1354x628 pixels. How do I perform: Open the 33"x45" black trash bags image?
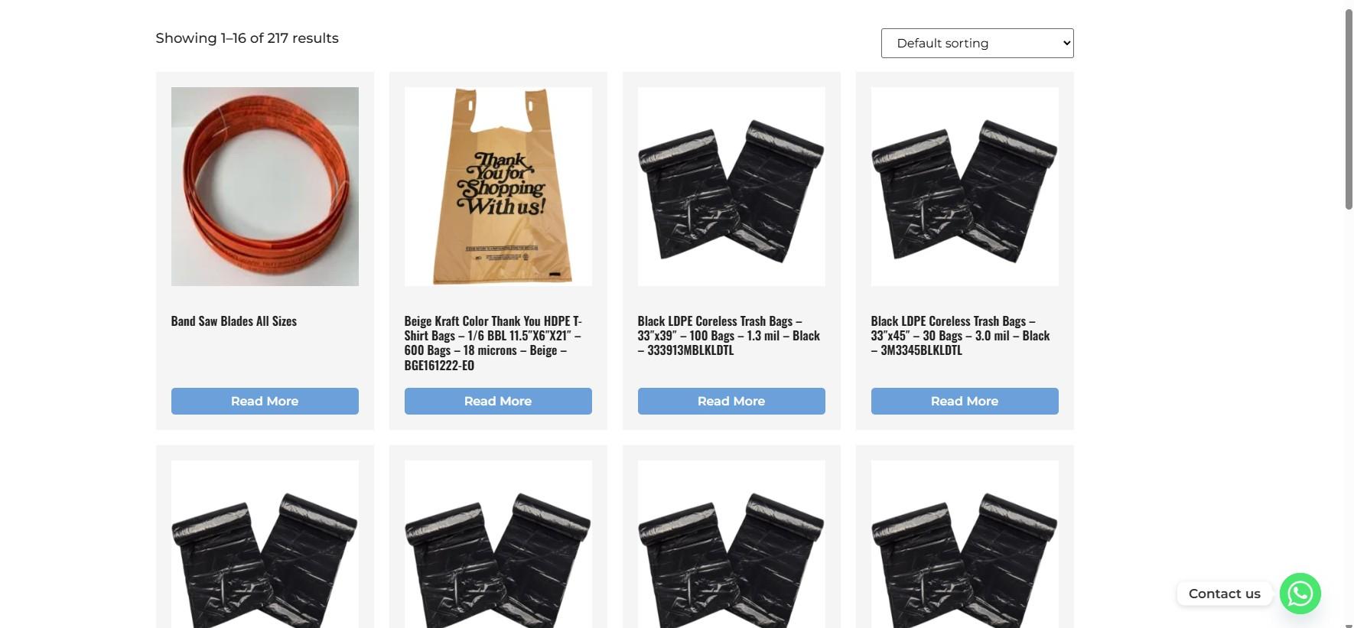[x=965, y=187]
